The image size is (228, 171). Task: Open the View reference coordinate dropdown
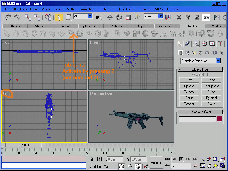(161, 16)
